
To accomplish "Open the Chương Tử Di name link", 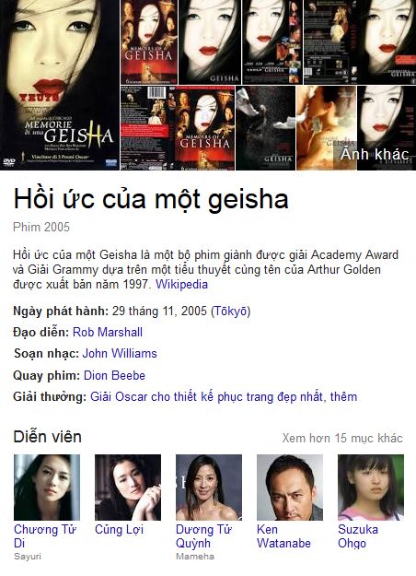I will [45, 536].
